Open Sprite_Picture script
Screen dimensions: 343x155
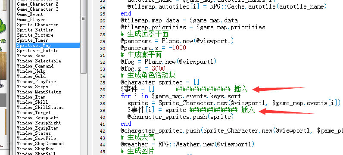(x=35, y=35)
